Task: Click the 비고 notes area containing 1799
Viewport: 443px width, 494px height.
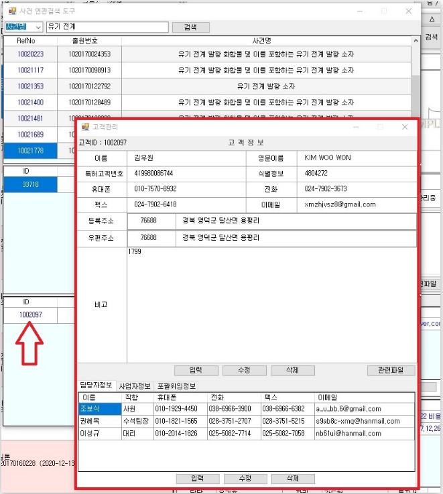Action: (271, 305)
